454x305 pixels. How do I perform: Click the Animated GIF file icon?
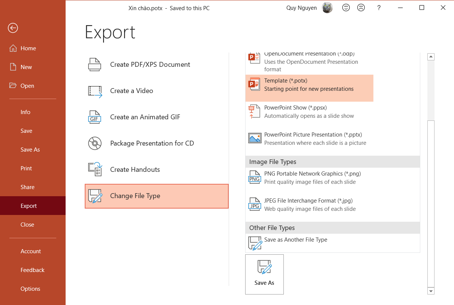[95, 117]
